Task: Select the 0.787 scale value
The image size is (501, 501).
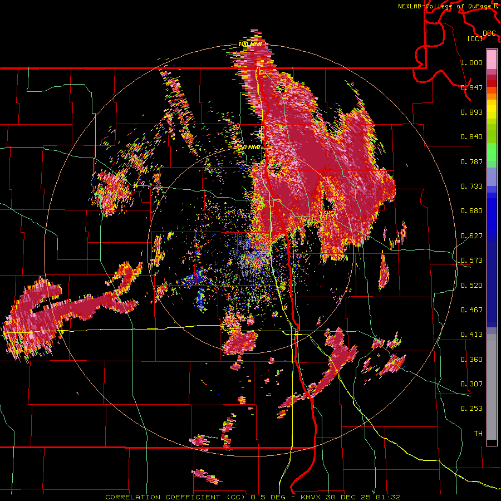Action: tap(471, 161)
